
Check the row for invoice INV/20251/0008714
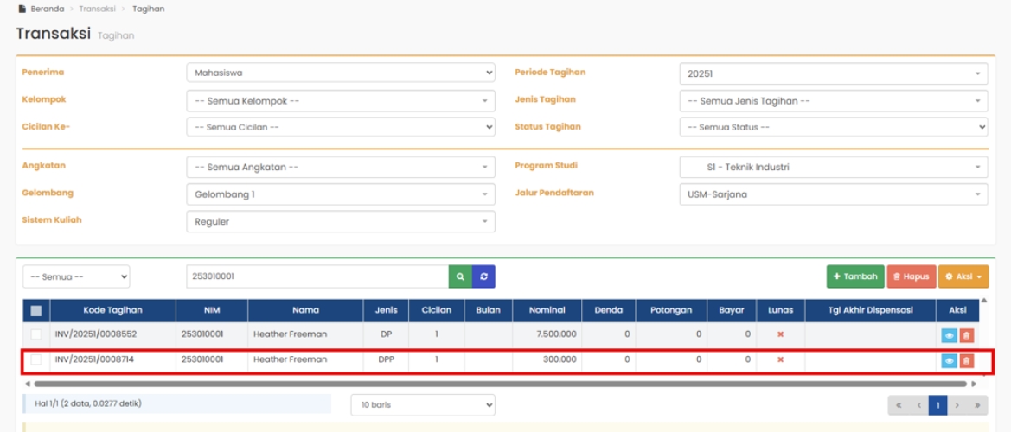(x=36, y=359)
